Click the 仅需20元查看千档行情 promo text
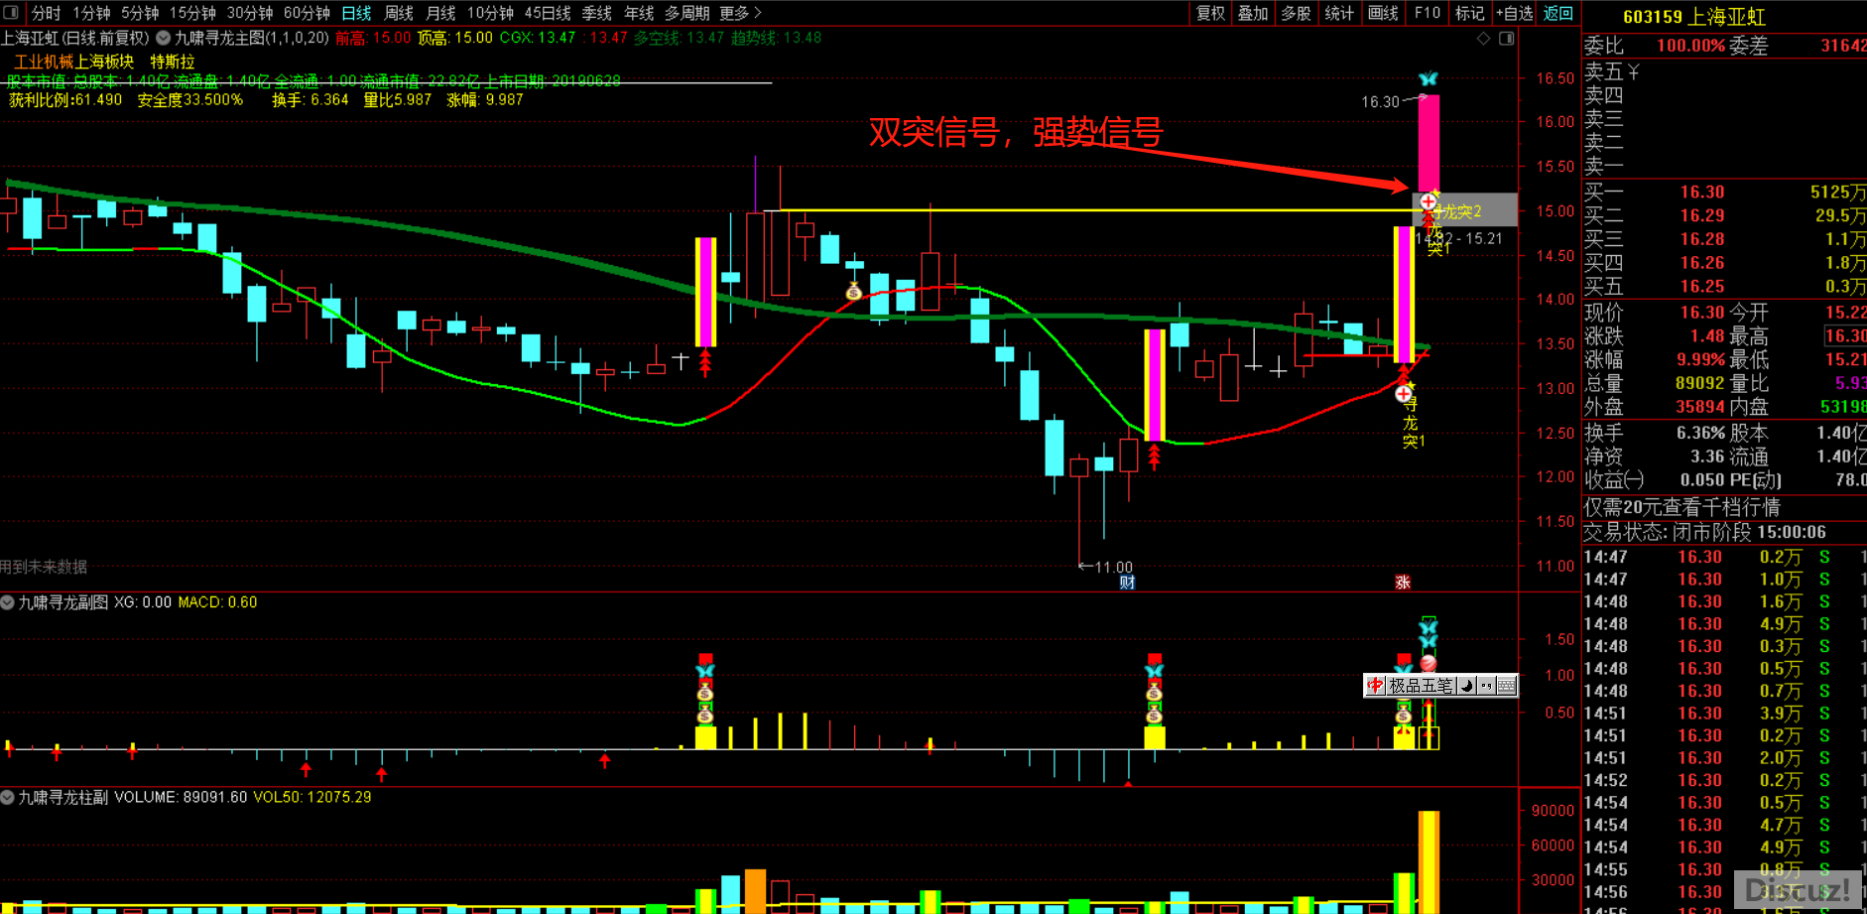This screenshot has height=914, width=1867. 1681,508
